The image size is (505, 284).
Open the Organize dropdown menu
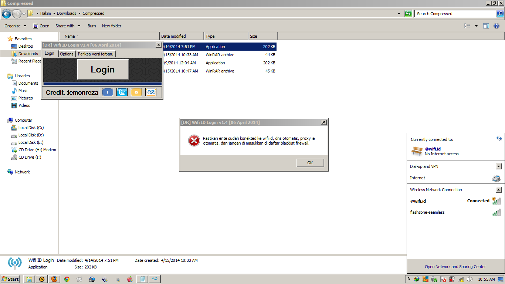tap(16, 26)
